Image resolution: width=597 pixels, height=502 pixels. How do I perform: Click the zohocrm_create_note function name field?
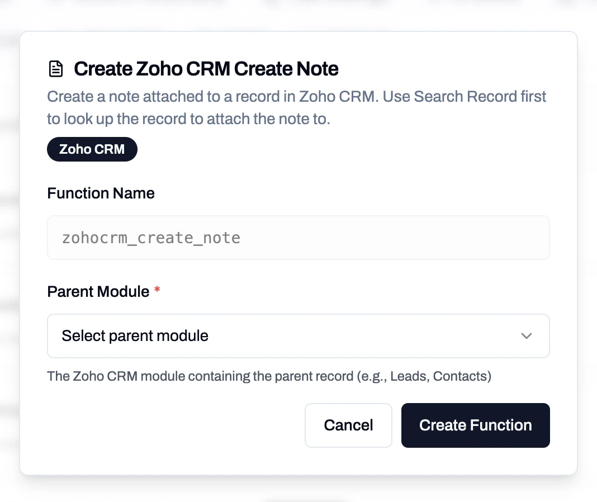coord(298,237)
